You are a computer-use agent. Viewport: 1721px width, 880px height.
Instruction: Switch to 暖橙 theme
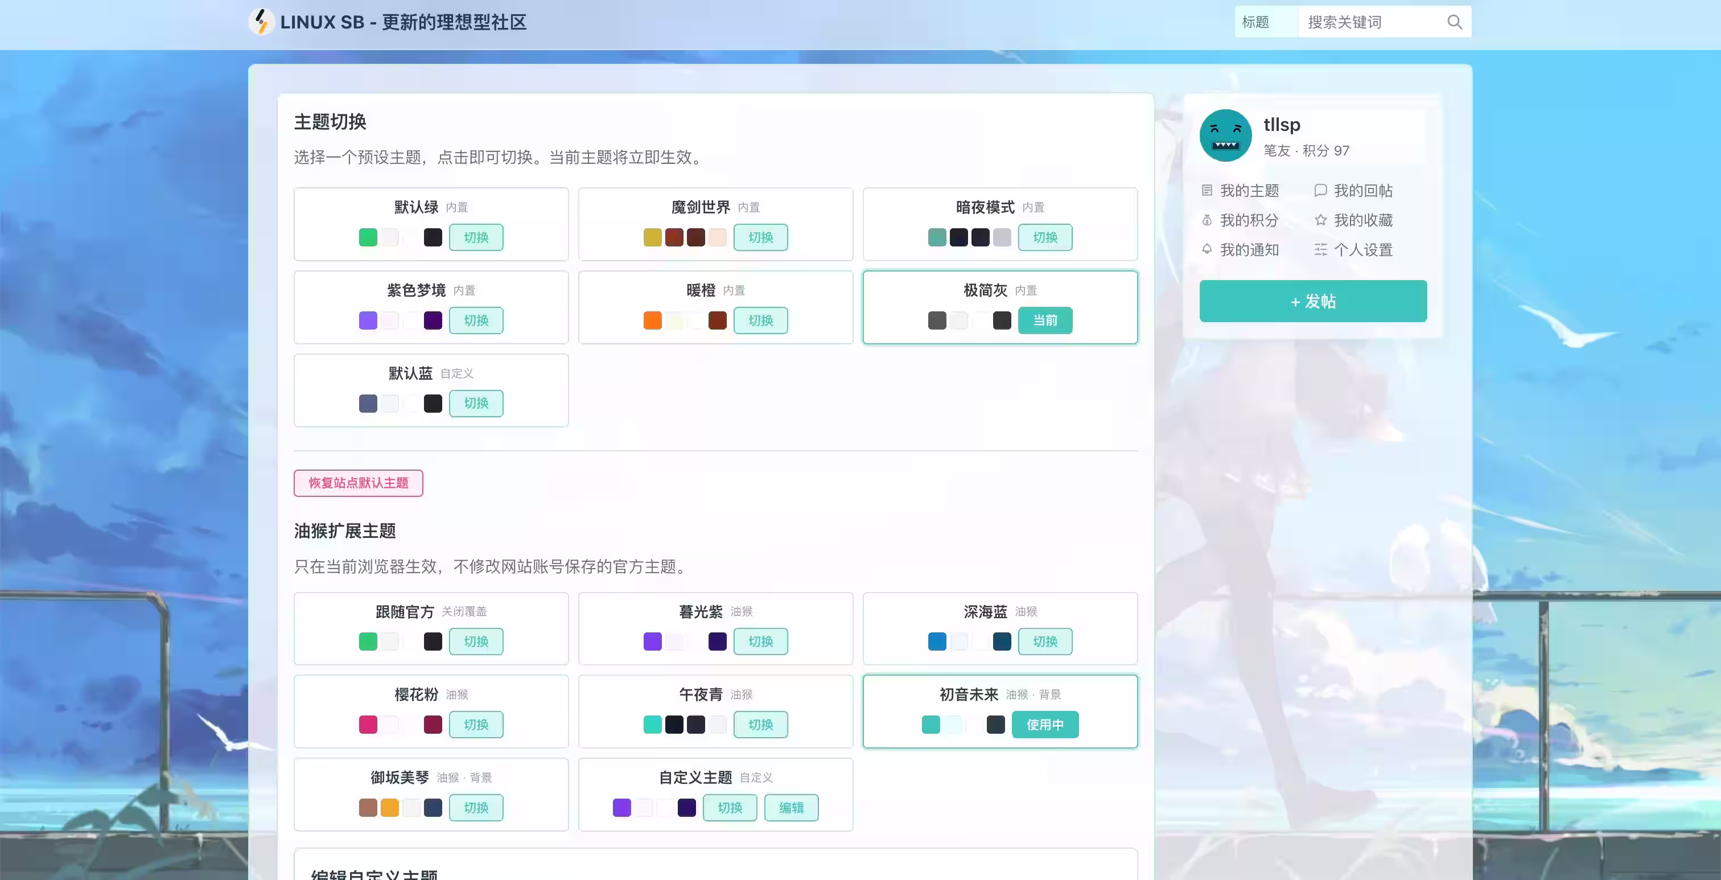760,320
